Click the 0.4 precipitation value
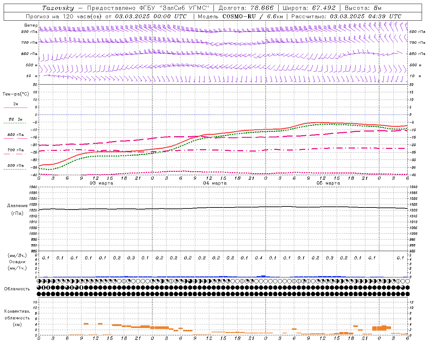 coord(259,258)
